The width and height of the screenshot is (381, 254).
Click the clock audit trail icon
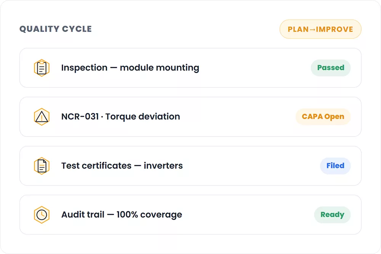click(42, 215)
